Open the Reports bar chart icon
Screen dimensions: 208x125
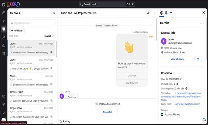(4, 45)
